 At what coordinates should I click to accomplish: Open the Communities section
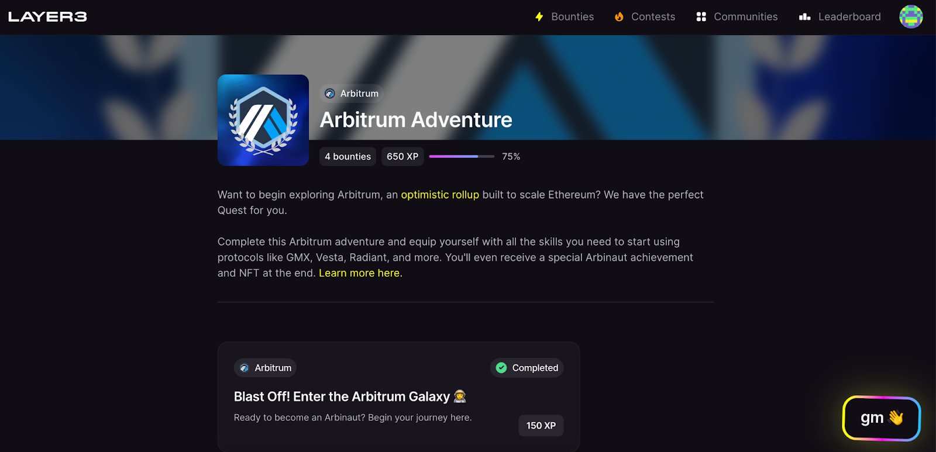pos(737,17)
